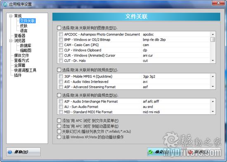Screen dimensions: 227x162
Task: Collapse the 常规 tree node
Action: [11, 16]
